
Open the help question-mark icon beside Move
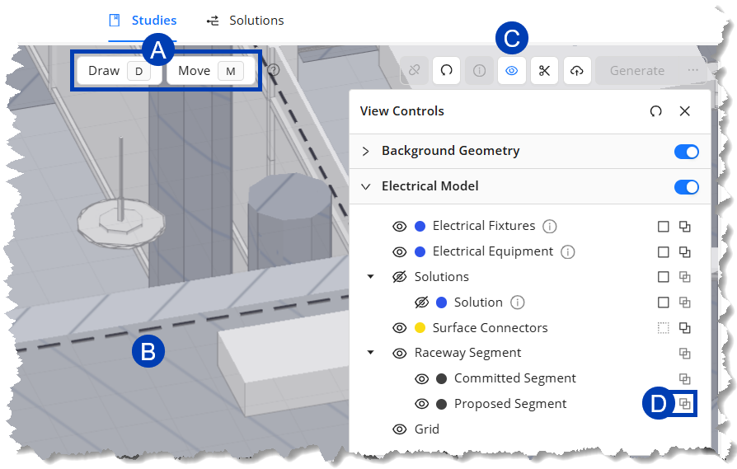tap(274, 70)
